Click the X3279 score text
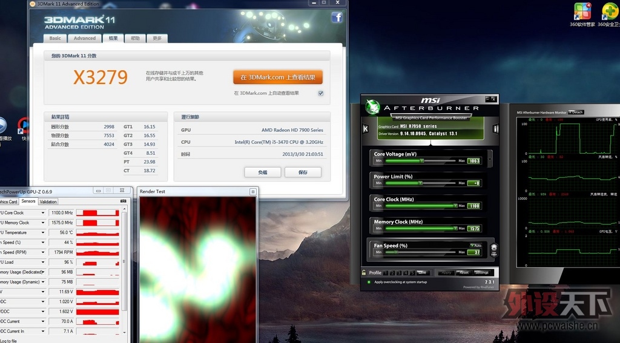 (101, 77)
